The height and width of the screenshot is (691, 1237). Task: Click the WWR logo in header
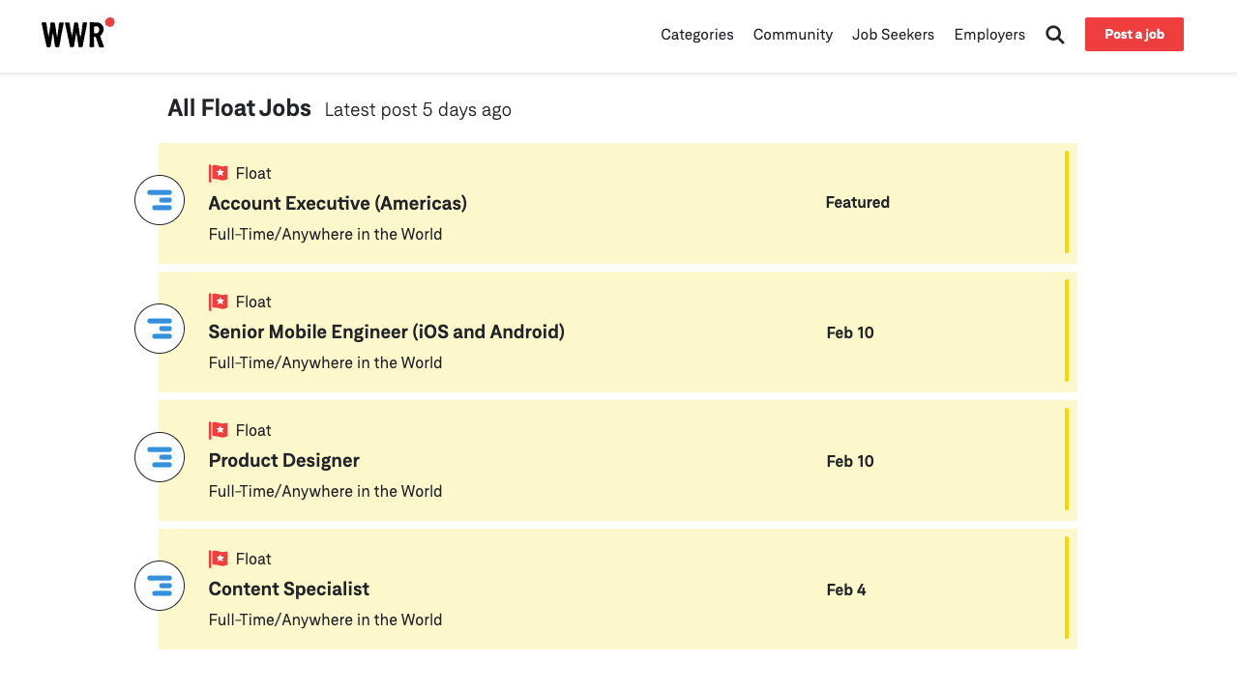pos(76,34)
